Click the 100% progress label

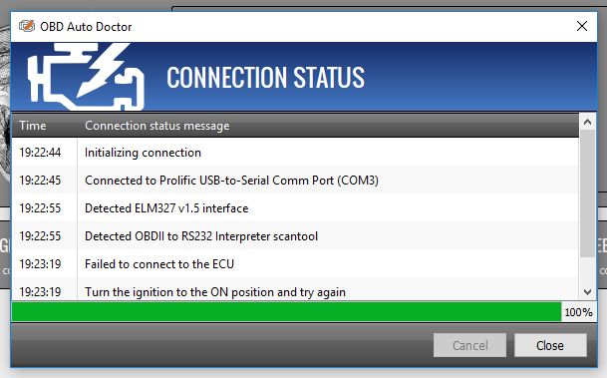[x=578, y=312]
